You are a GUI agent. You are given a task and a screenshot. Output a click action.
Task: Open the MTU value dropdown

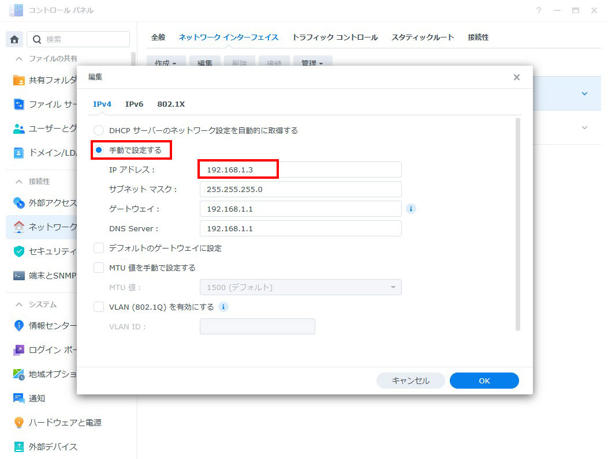coord(300,287)
